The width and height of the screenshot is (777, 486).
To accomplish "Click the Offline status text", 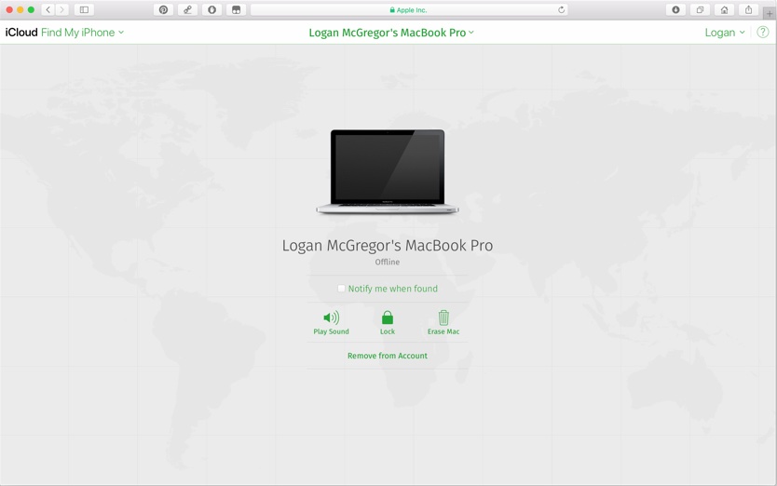I will coord(387,262).
